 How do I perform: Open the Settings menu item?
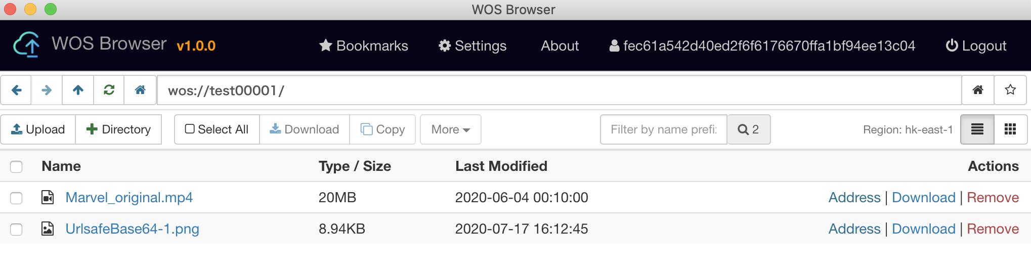[472, 46]
